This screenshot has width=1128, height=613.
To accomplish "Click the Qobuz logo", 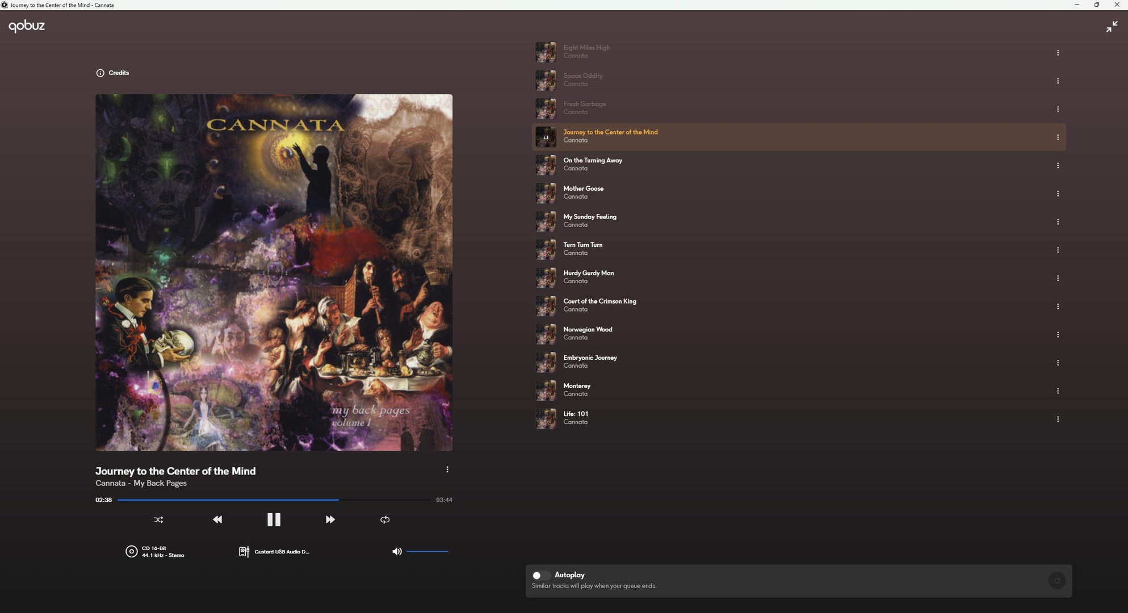I will point(27,26).
